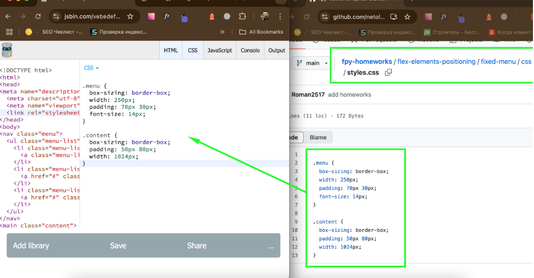534x278 pixels.
Task: Open the fonts 'f?' extension in the JSBin window
Action: coord(167,16)
